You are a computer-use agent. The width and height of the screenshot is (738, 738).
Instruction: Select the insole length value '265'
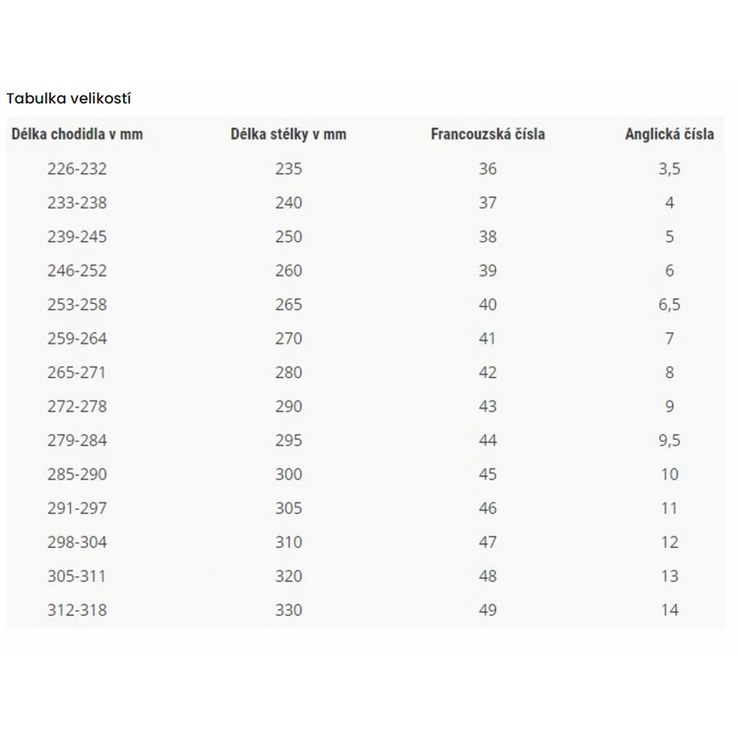click(288, 305)
